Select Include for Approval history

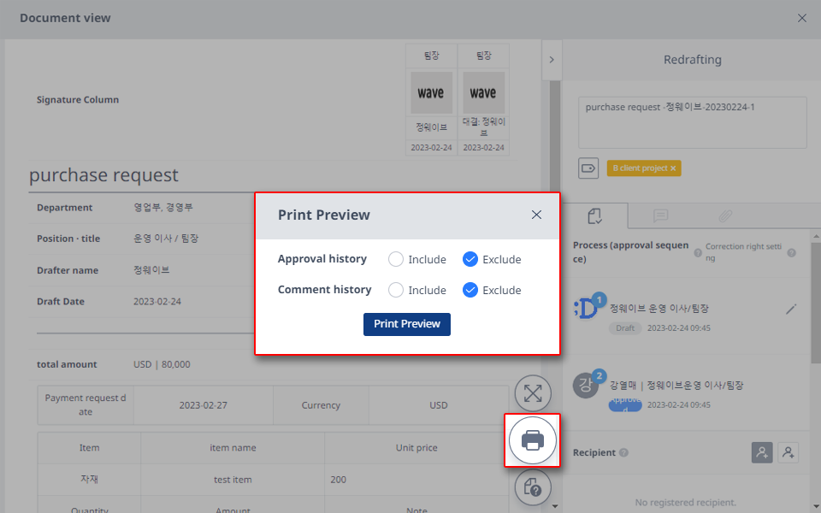[x=393, y=259]
